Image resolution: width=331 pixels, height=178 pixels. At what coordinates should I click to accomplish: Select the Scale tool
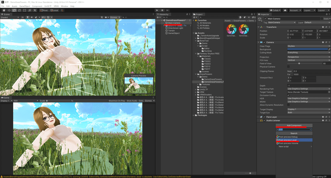[x=19, y=10]
